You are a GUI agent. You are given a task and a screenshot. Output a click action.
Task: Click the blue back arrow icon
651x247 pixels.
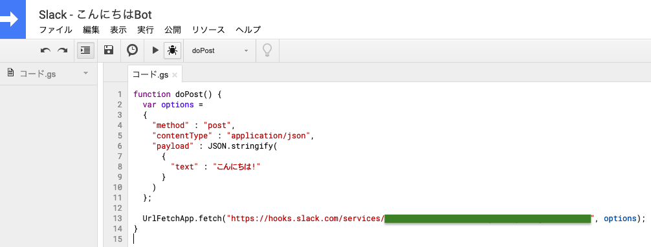(x=12, y=19)
